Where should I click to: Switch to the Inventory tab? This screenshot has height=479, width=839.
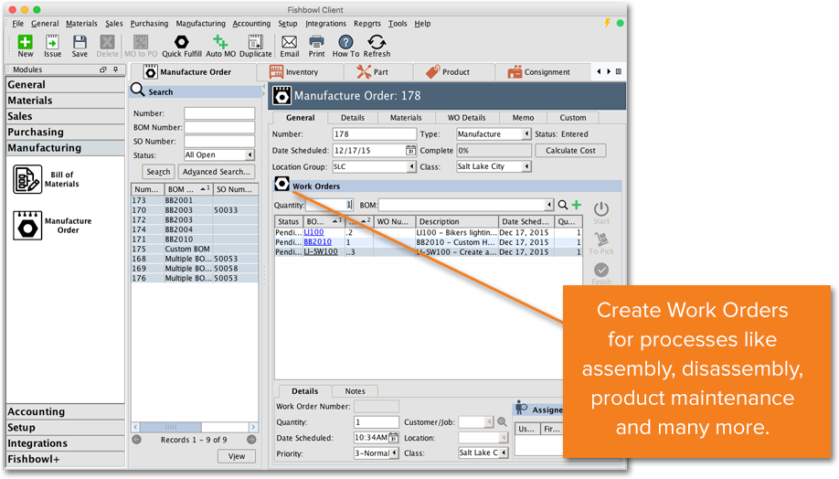(300, 71)
